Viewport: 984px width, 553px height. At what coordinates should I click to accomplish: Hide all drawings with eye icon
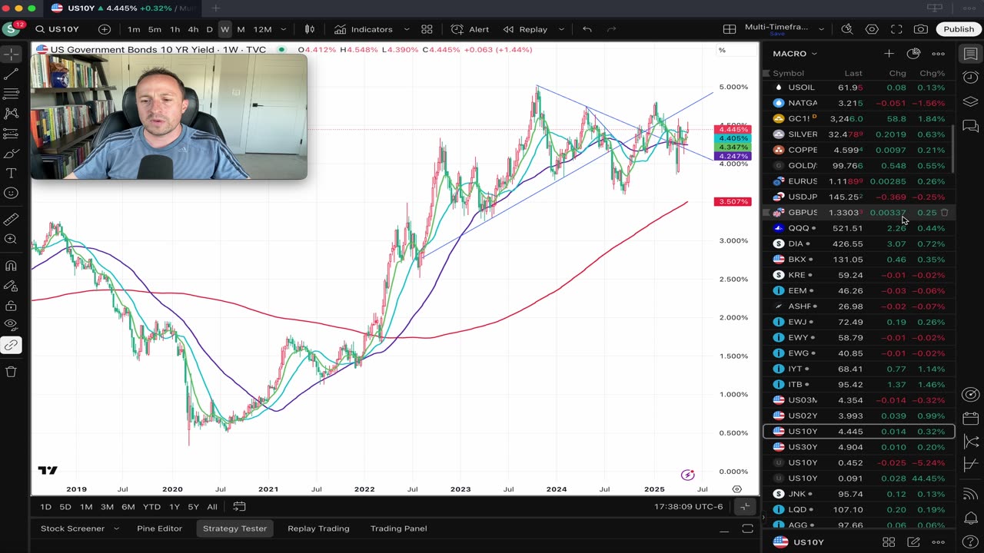click(11, 326)
